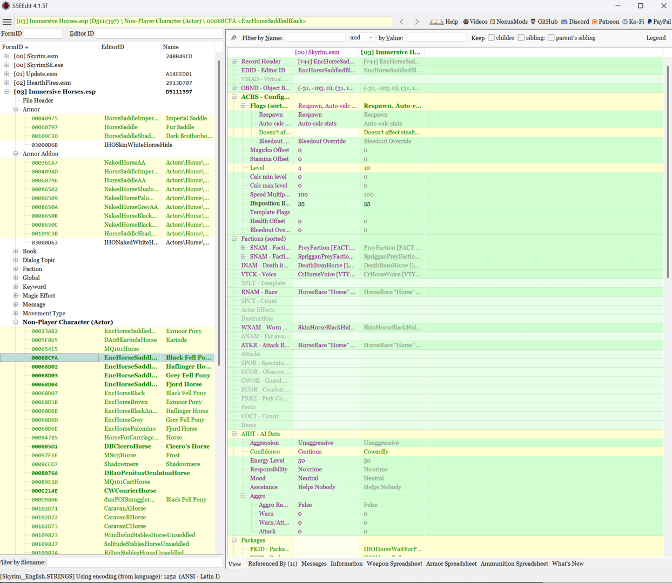Click the Legend button

[x=656, y=38]
